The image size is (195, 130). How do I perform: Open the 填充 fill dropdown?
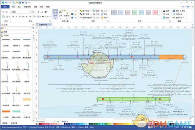click(x=167, y=11)
